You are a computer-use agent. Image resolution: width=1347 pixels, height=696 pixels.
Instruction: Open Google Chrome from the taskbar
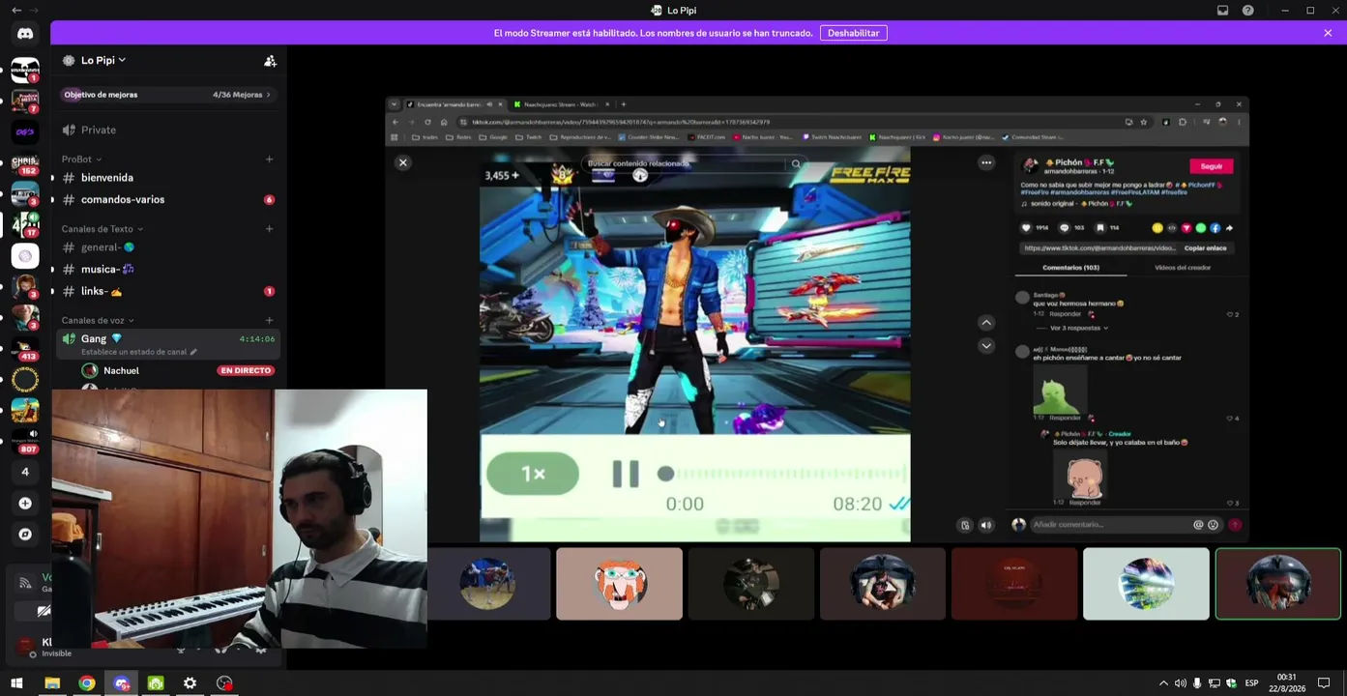click(87, 683)
